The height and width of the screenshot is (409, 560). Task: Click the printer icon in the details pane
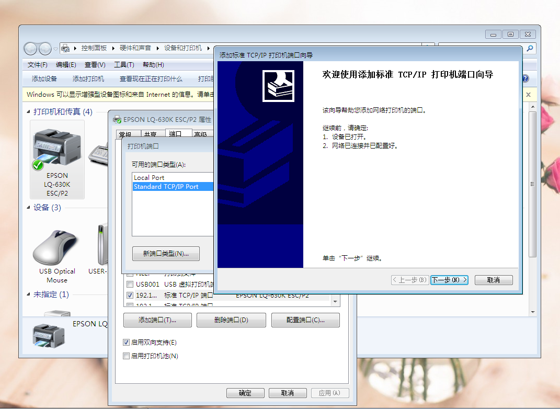coord(49,336)
